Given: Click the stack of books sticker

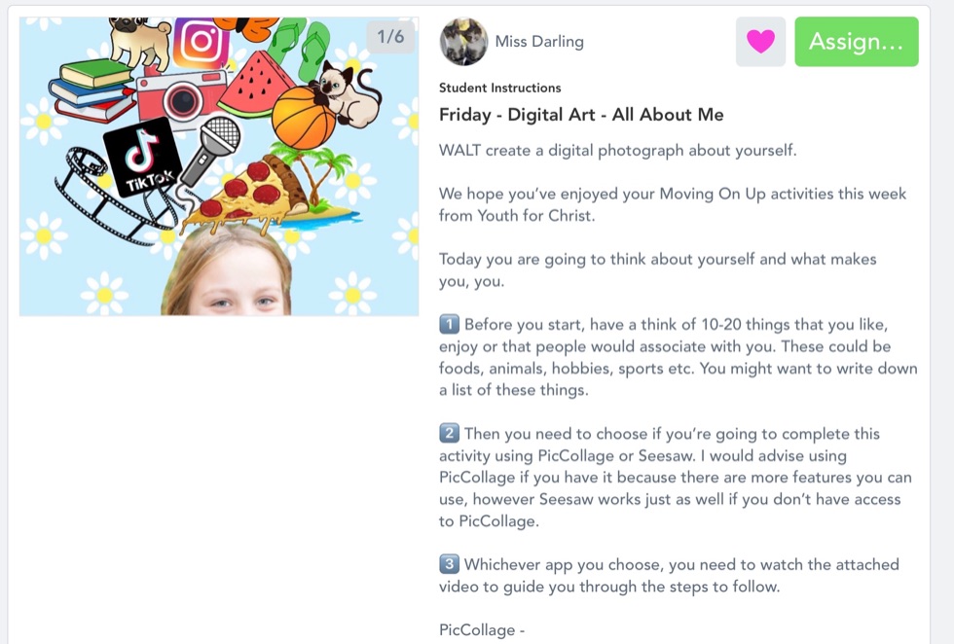Looking at the screenshot, I should 92,90.
